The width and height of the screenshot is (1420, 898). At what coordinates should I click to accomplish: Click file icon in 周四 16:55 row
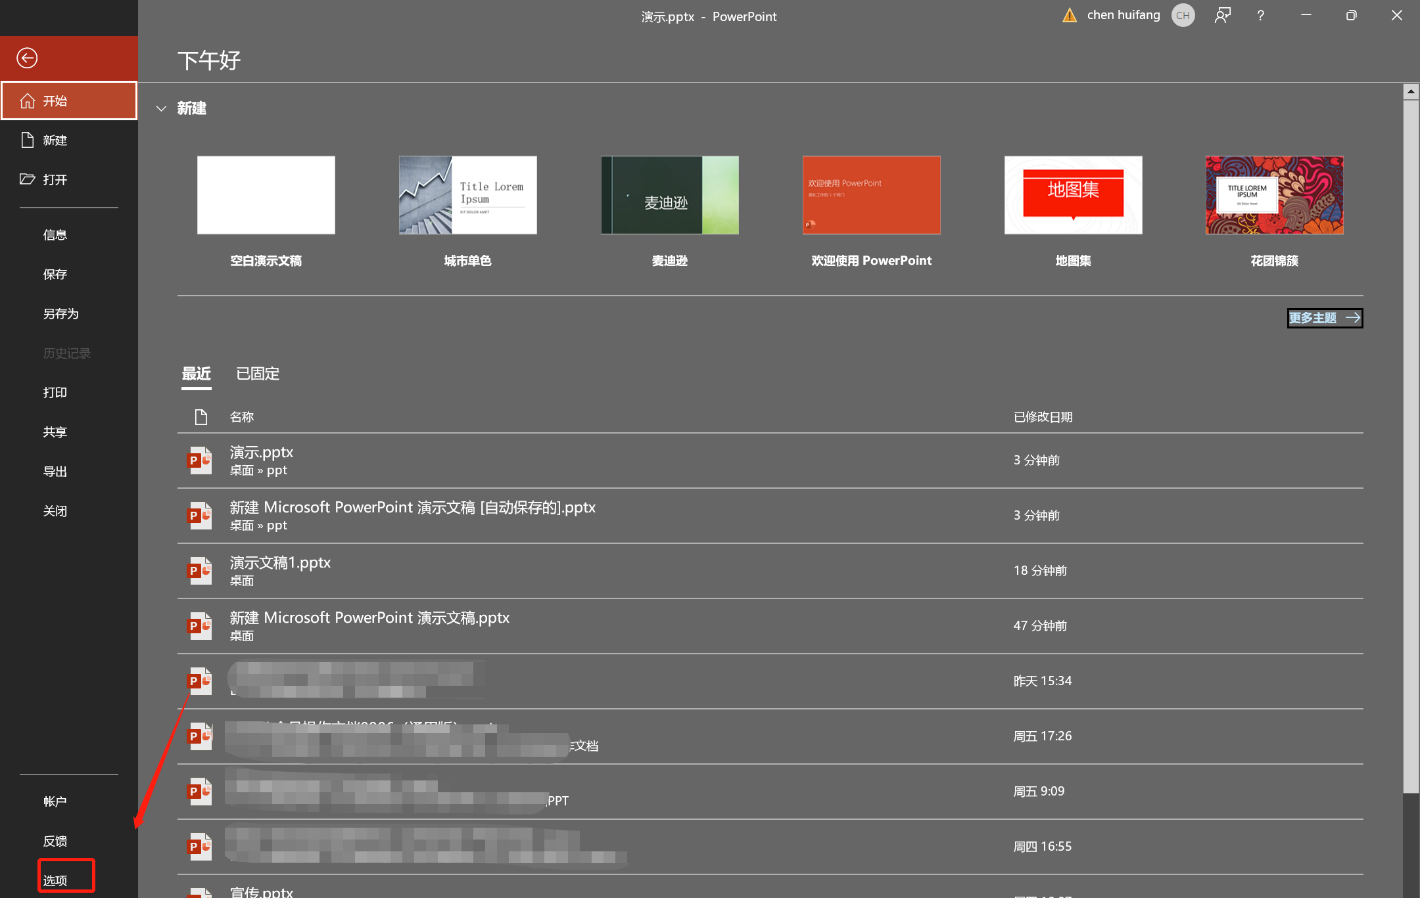pos(200,847)
